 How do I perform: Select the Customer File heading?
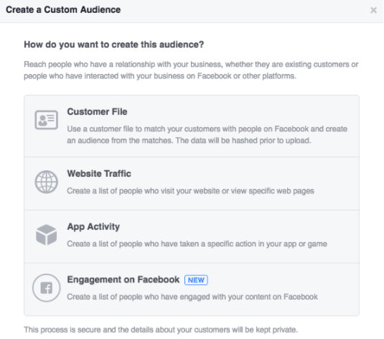pyautogui.click(x=97, y=112)
